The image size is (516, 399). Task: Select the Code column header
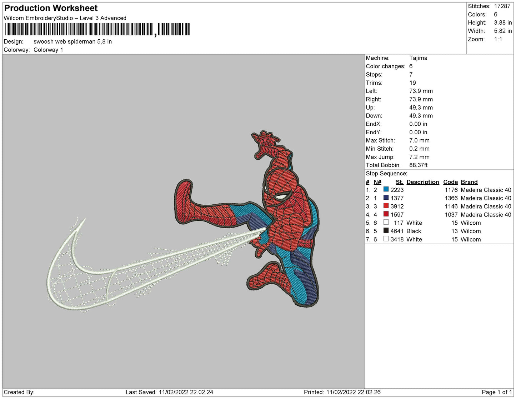tap(450, 182)
